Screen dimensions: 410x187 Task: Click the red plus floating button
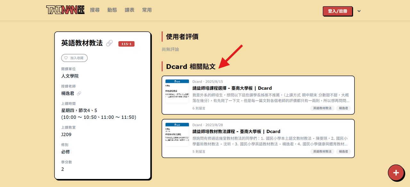click(x=396, y=173)
